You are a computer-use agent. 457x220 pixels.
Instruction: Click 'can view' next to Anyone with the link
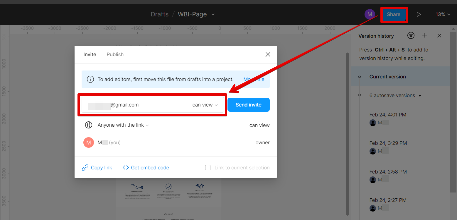(259, 125)
